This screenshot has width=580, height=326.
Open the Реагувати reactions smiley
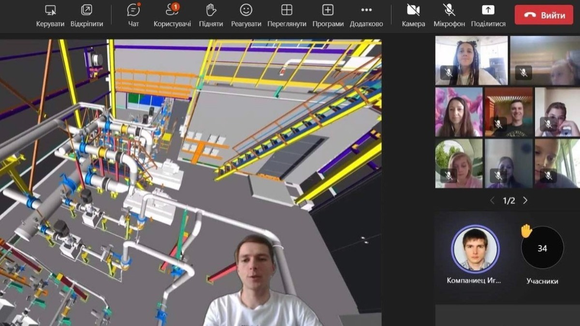point(246,10)
